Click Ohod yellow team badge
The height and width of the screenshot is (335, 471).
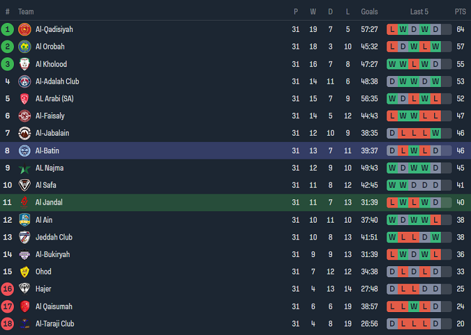coord(25,272)
